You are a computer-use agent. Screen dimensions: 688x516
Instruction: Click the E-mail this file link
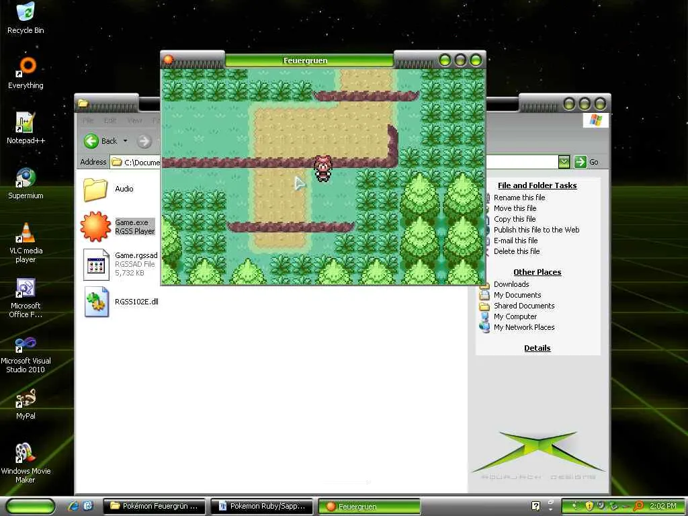point(515,241)
